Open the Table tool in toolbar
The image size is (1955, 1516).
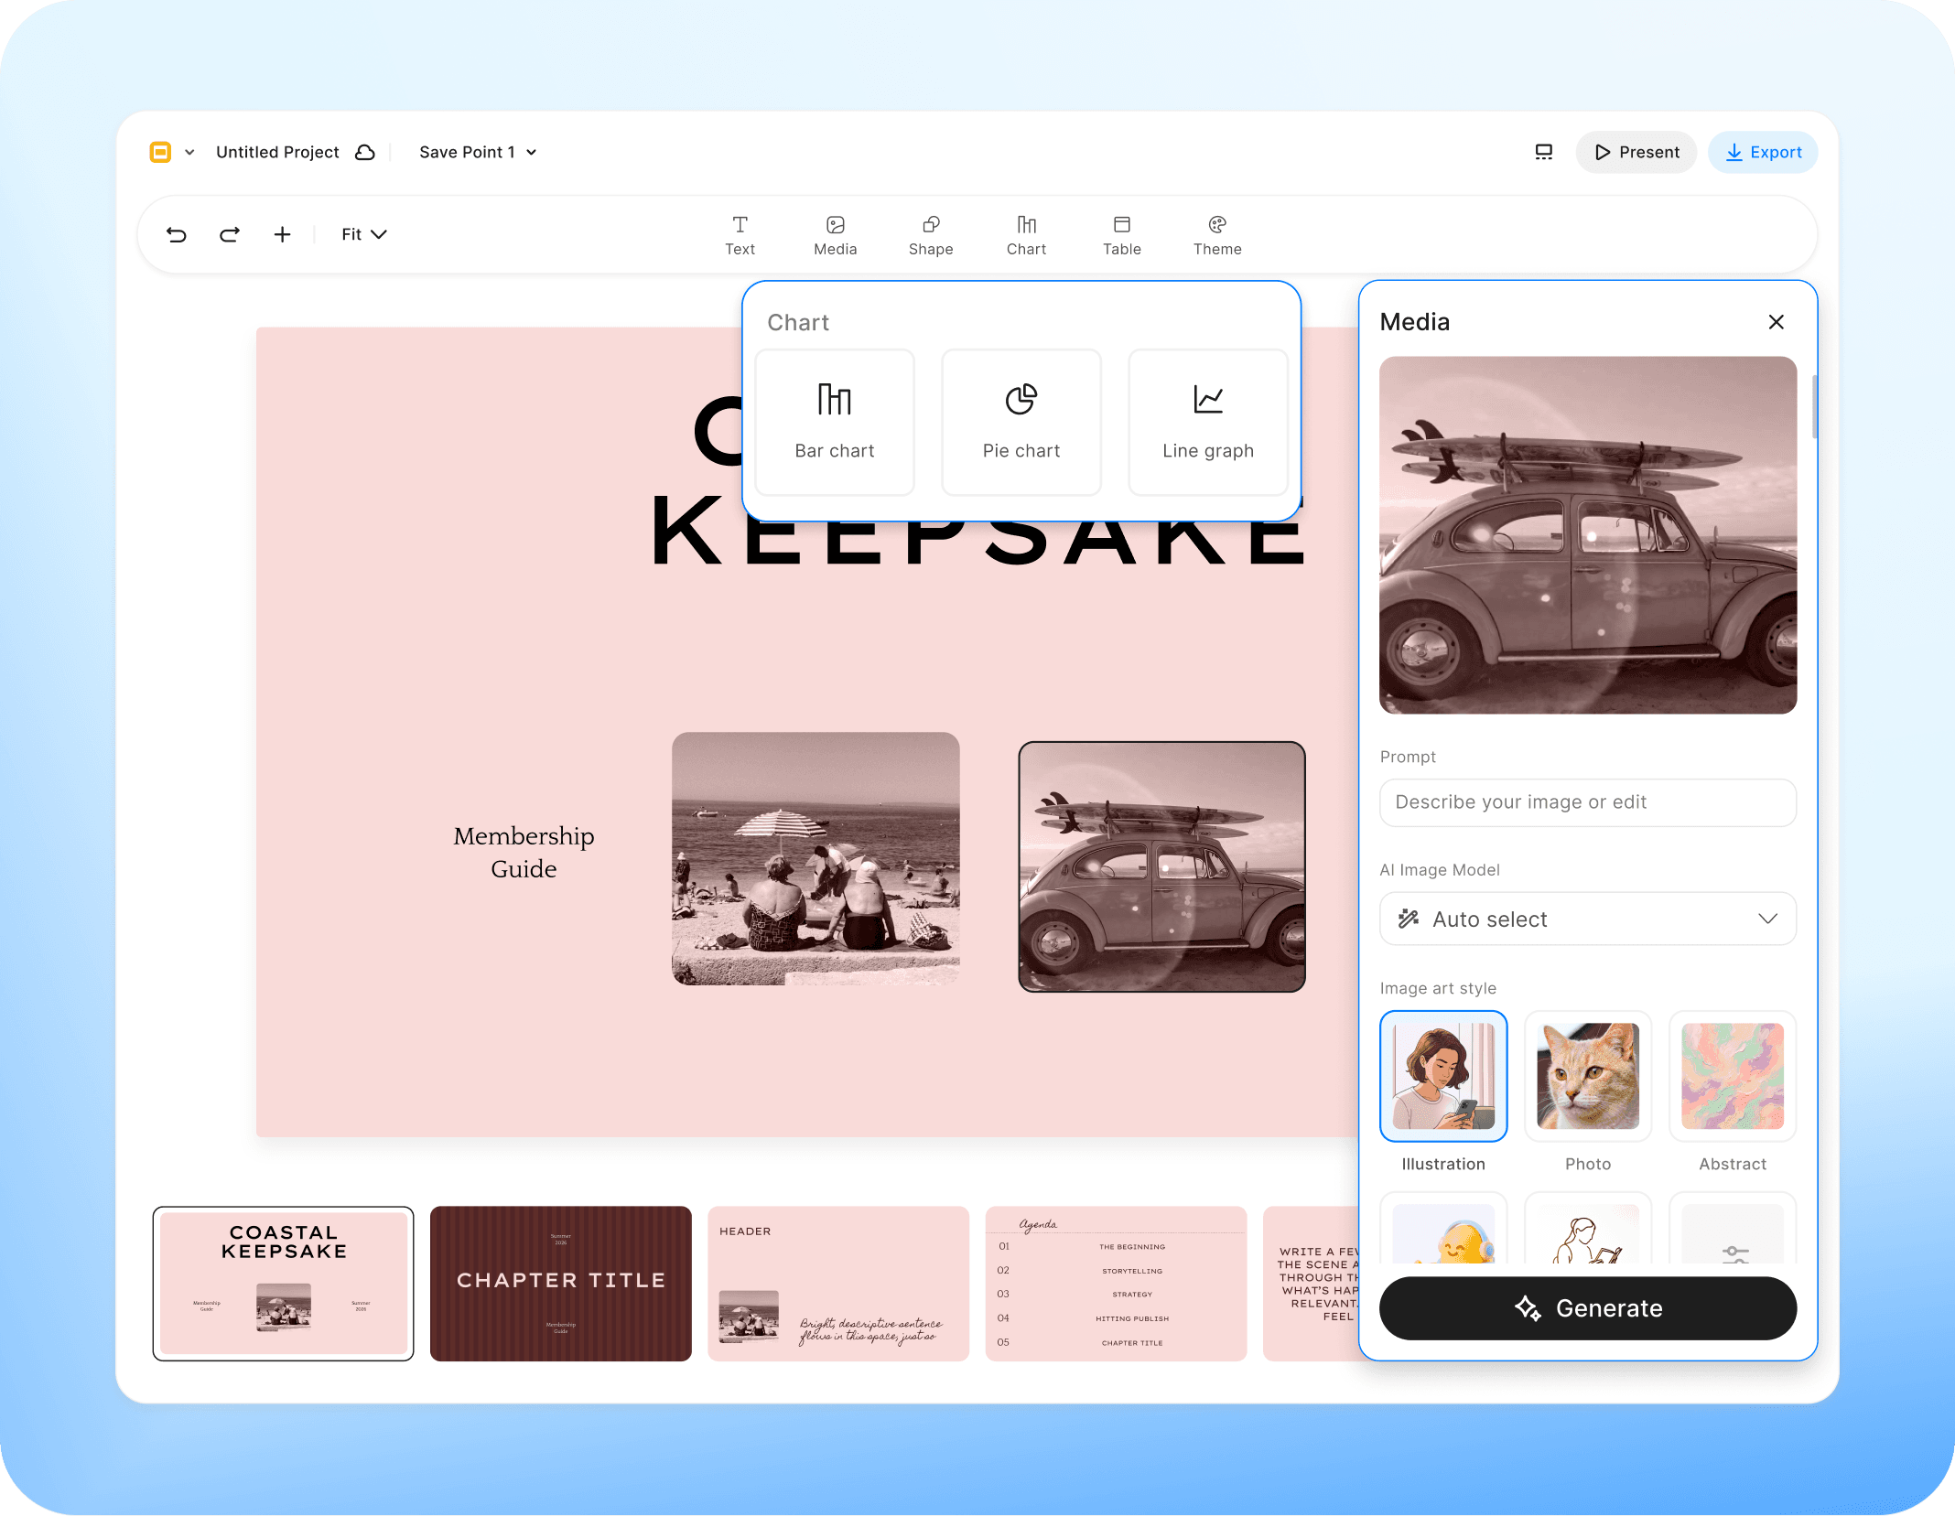1121,235
